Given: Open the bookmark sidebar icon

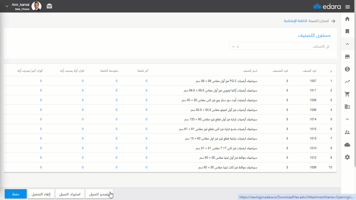Looking at the screenshot, I should (347, 31).
